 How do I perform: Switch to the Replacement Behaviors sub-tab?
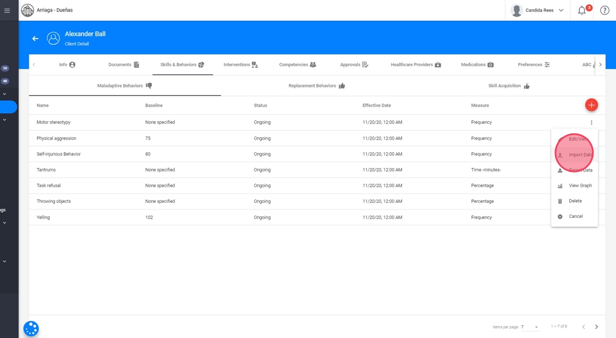tap(317, 86)
